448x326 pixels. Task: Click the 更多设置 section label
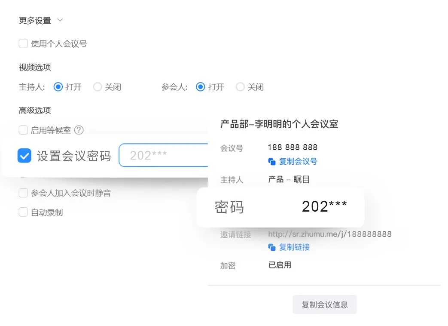click(35, 20)
